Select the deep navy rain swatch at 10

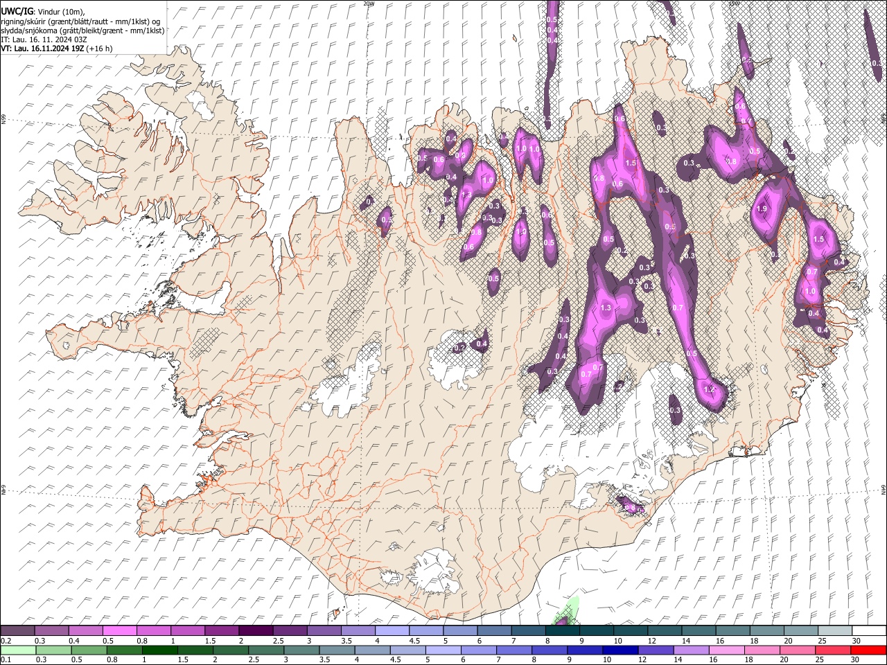click(620, 650)
